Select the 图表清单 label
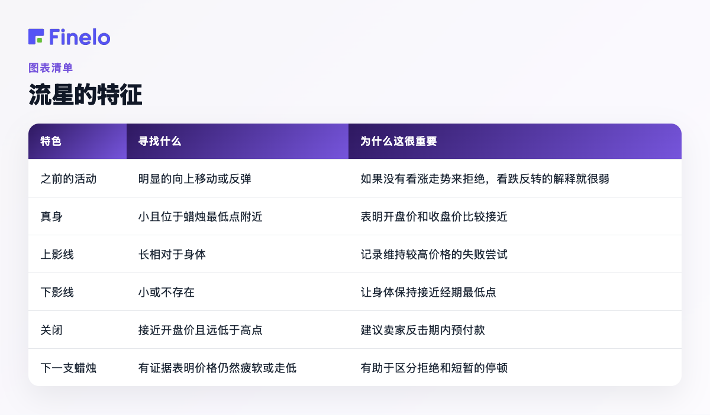 pos(51,68)
